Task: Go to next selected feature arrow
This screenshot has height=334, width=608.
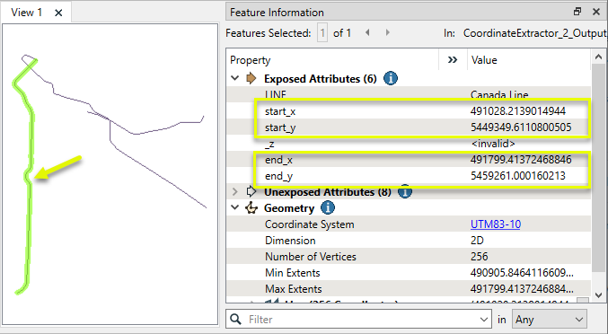Action: coord(387,33)
